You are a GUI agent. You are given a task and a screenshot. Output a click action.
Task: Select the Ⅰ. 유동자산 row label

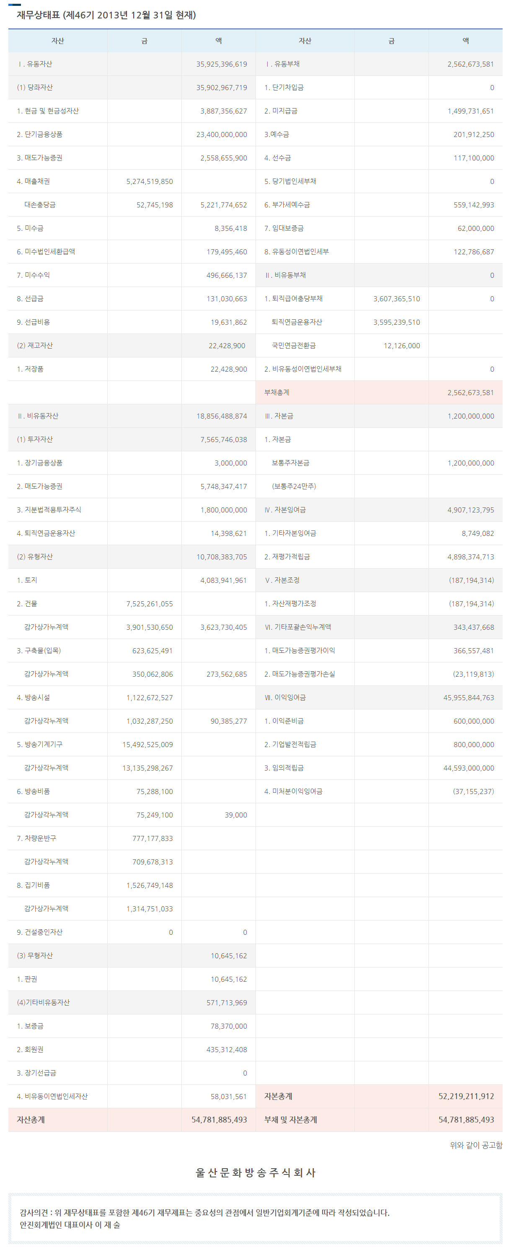34,64
